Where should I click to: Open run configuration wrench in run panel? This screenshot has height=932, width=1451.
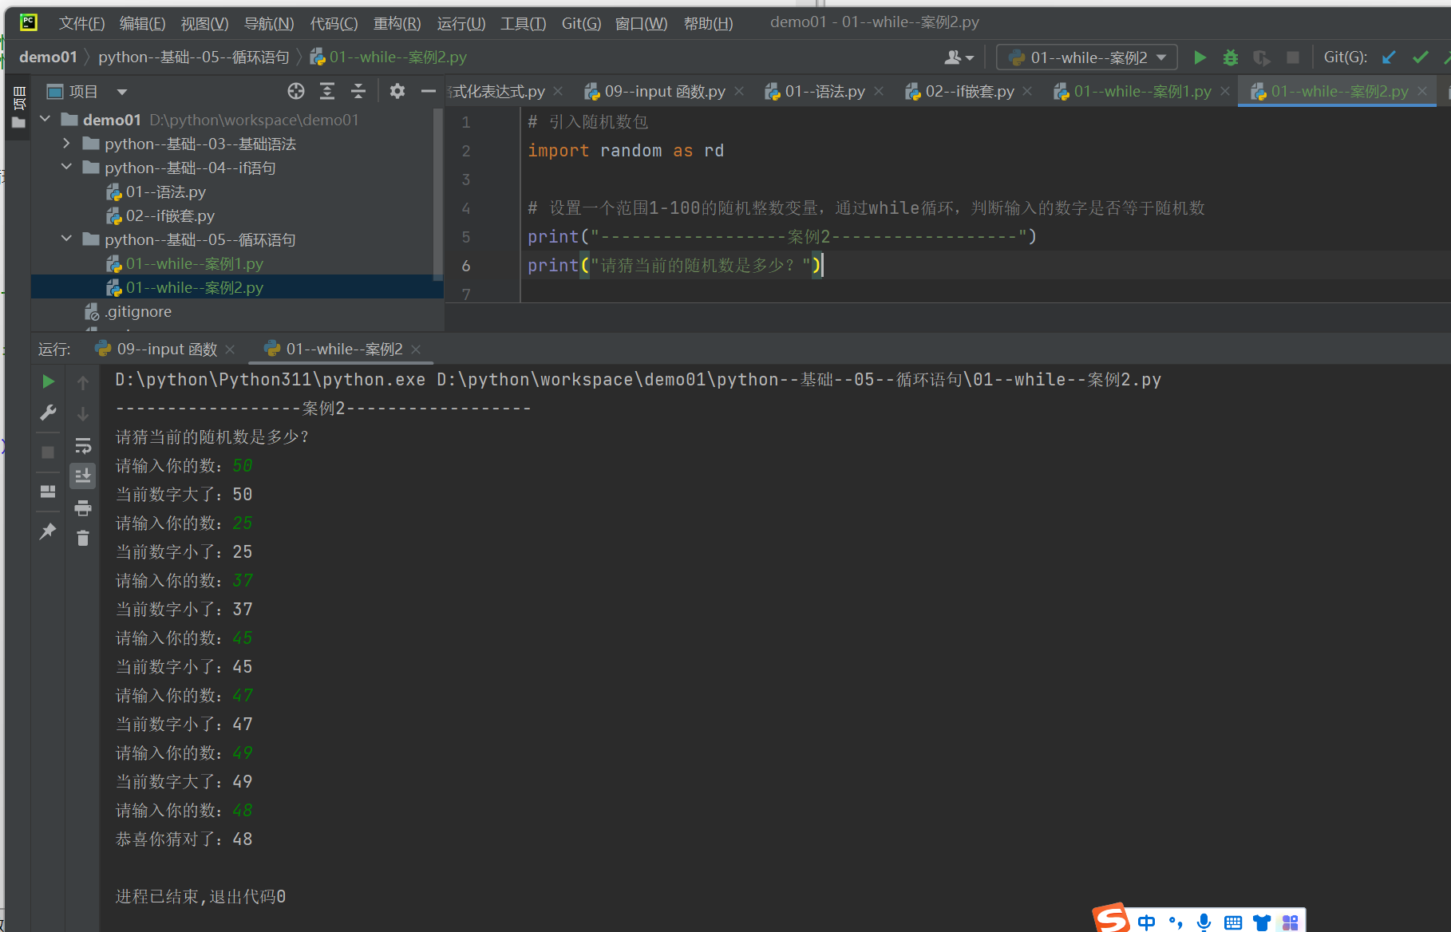click(x=48, y=413)
